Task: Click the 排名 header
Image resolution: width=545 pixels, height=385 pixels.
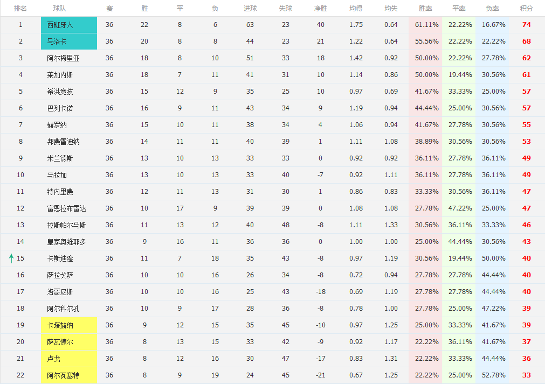Action: 20,9
